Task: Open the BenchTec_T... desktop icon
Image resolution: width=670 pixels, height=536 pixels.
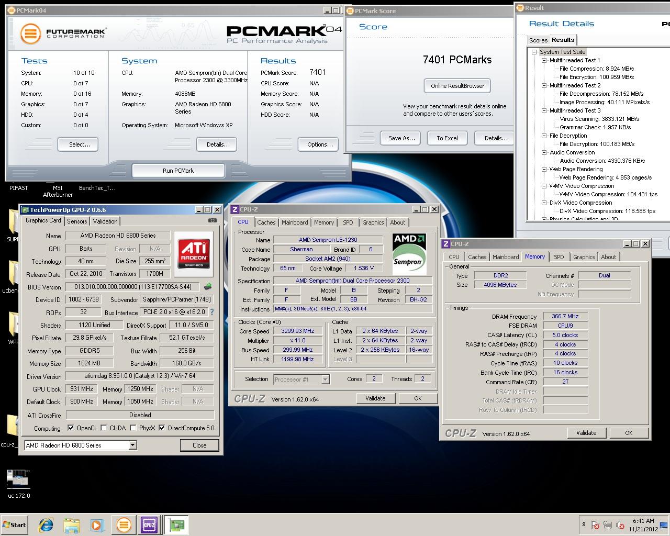Action: point(97,188)
